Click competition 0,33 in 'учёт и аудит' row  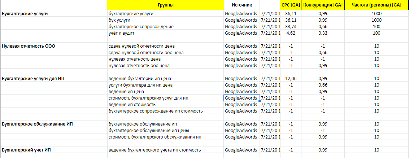(323, 33)
